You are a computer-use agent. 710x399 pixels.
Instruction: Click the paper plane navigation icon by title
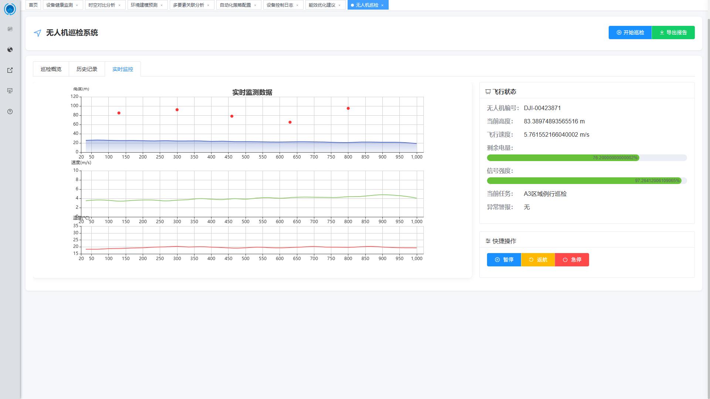pyautogui.click(x=37, y=33)
